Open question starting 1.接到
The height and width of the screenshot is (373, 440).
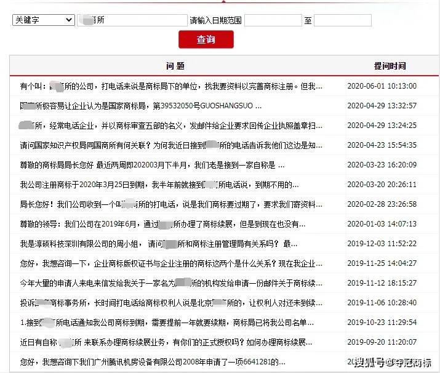click(167, 323)
